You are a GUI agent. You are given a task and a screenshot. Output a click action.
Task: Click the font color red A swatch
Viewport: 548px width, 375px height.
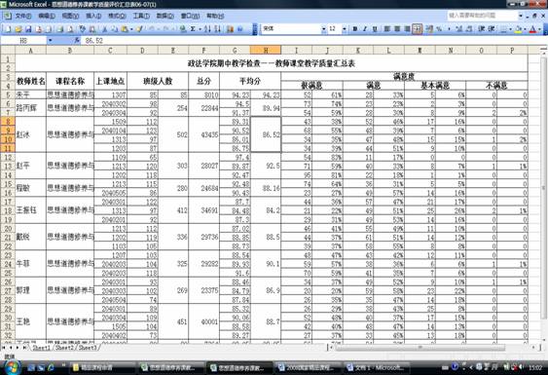(532, 29)
